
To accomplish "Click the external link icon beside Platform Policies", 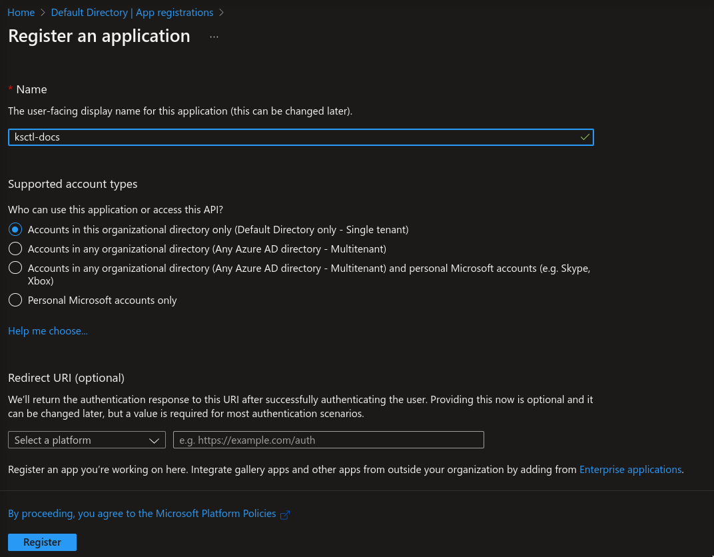I will click(x=285, y=514).
